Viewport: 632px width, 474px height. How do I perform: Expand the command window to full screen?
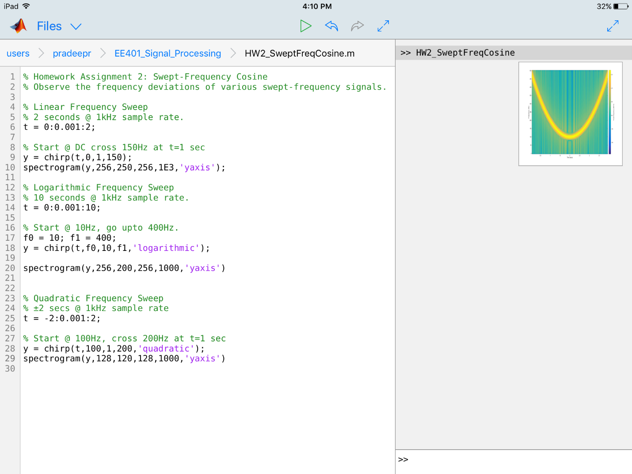click(x=613, y=26)
